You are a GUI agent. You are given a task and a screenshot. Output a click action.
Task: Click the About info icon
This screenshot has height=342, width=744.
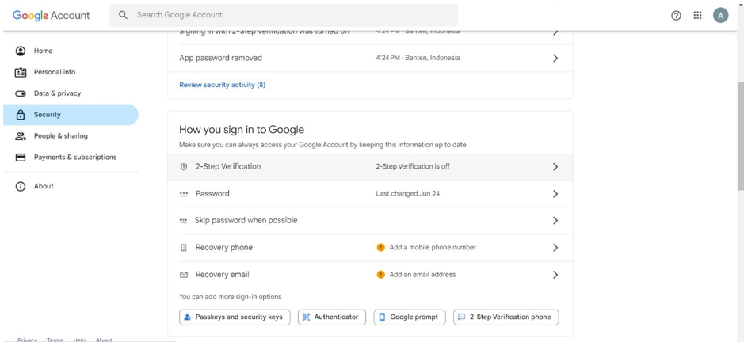(21, 186)
